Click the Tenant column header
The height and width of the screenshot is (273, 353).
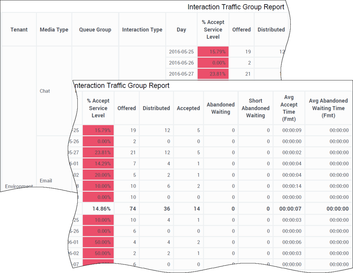[19, 29]
